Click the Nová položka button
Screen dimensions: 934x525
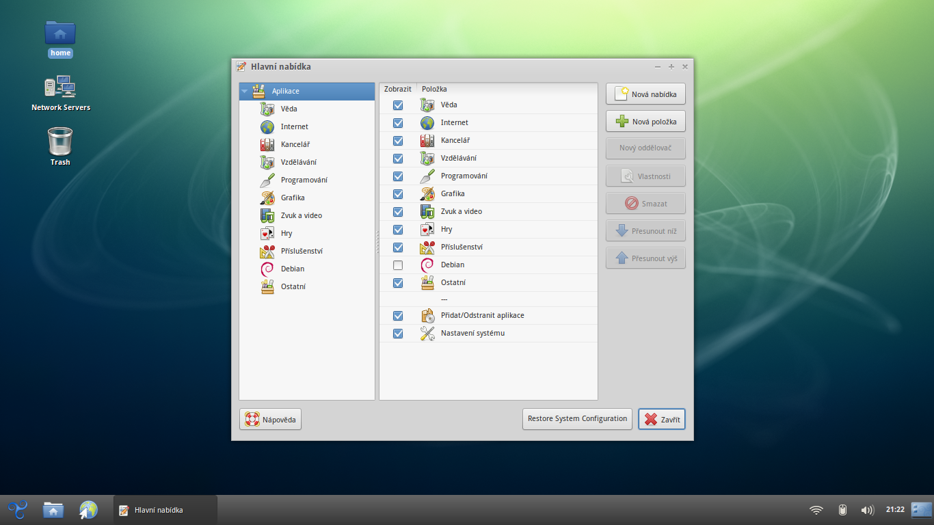click(x=645, y=121)
